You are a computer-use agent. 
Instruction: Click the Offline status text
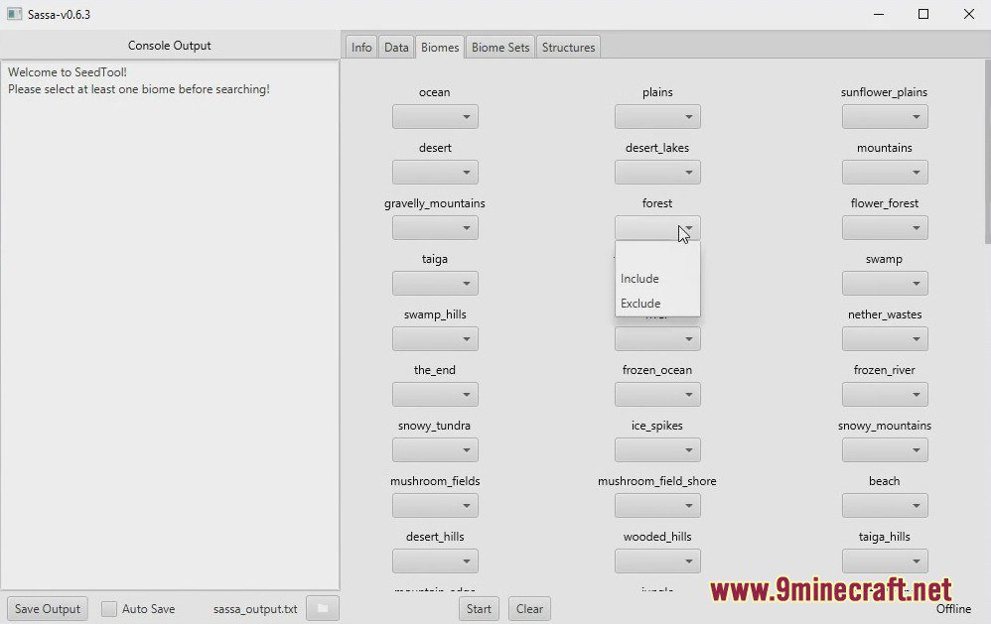coord(953,609)
